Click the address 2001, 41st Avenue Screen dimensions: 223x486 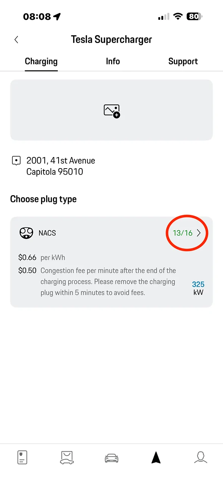click(x=61, y=160)
